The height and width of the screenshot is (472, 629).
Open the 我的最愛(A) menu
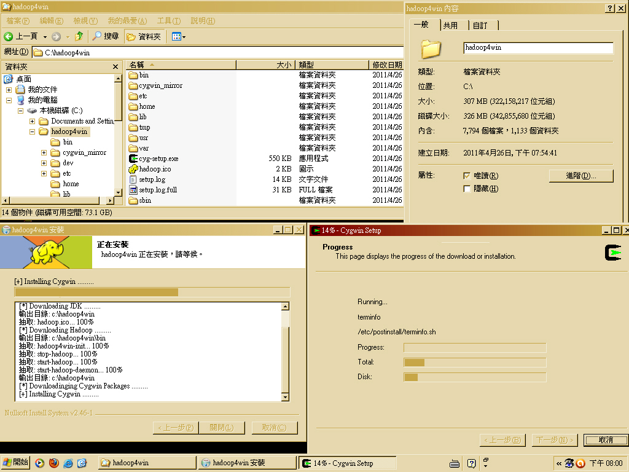127,20
